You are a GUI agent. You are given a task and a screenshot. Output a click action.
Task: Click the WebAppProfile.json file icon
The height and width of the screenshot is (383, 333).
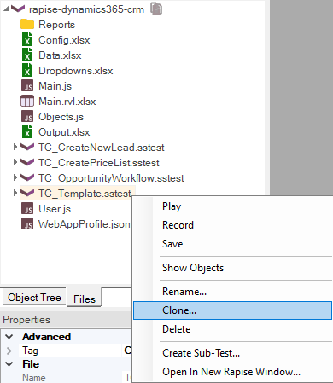pyautogui.click(x=27, y=224)
